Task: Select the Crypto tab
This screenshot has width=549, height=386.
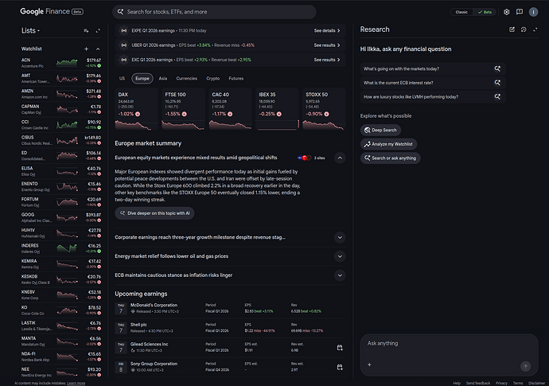Action: click(x=213, y=79)
